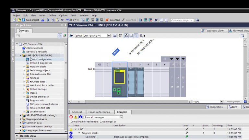This screenshot has width=249, height=140.
Task: Toggle warning messages filter yellow icon
Action: (76, 117)
